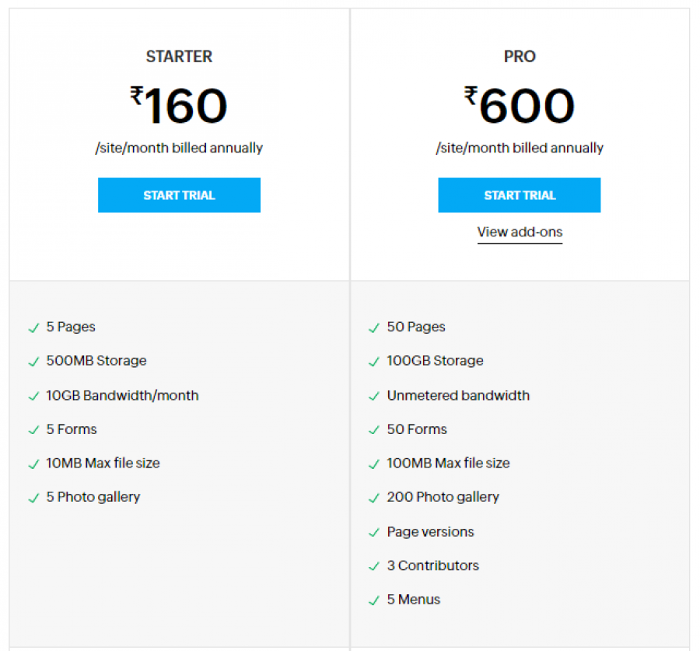The width and height of the screenshot is (700, 651).
Task: Click checkmark next to 100GB Storage
Action: [x=374, y=362]
